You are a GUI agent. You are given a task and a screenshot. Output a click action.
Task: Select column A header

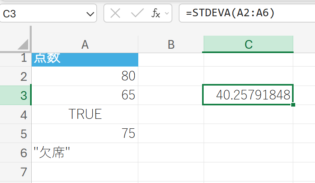coord(85,44)
